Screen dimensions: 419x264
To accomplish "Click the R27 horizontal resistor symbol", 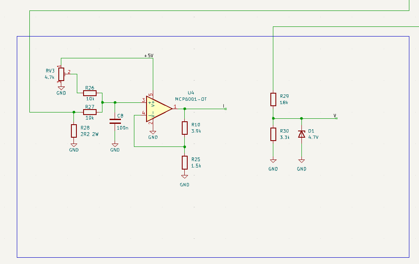I will coord(90,112).
